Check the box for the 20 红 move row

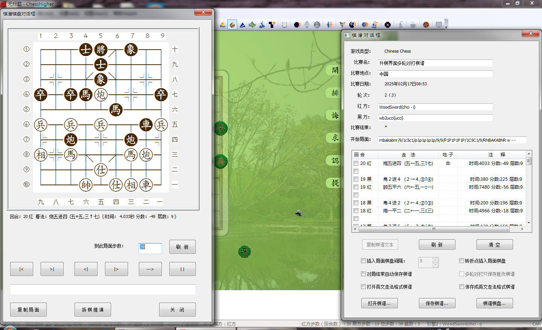(356, 163)
